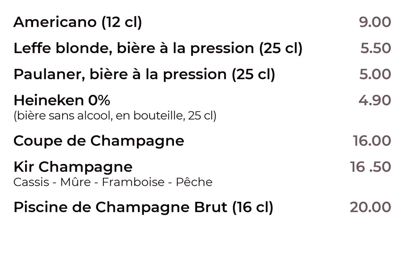394x279 pixels.
Task: Select the Kir Champagne item
Action: pyautogui.click(x=73, y=167)
